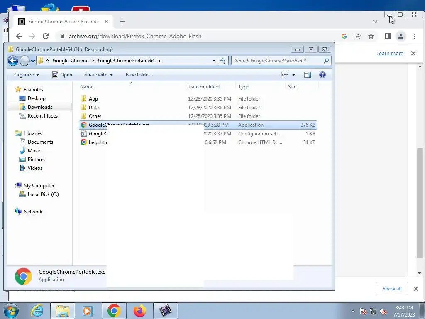
Task: Click Chrome browser back button
Action: click(19, 36)
